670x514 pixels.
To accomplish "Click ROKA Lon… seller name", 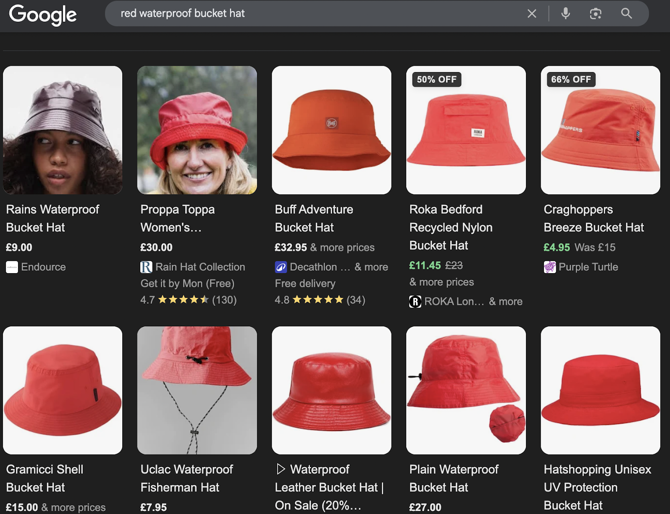I will 454,302.
